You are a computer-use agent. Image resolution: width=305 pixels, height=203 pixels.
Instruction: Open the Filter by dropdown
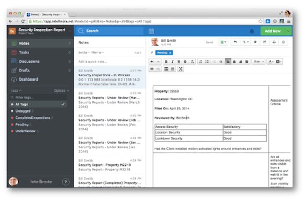(98, 52)
